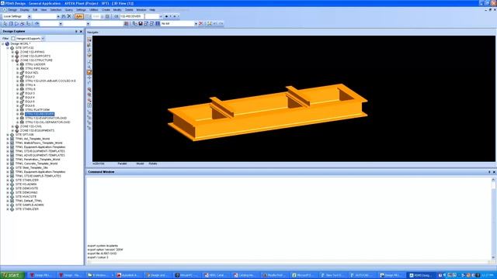Viewport: 497px width, 279px height.
Task: Close the Design Explorer panel
Action: [x=81, y=31]
